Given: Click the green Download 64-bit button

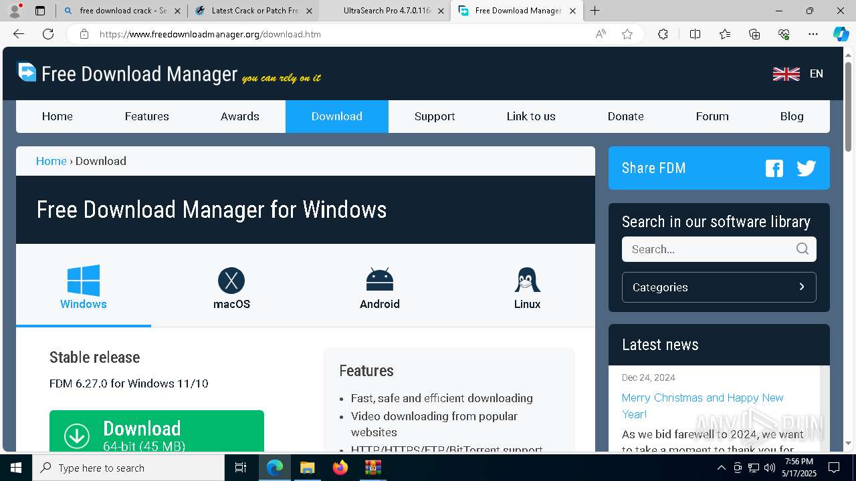Looking at the screenshot, I should coord(156,432).
